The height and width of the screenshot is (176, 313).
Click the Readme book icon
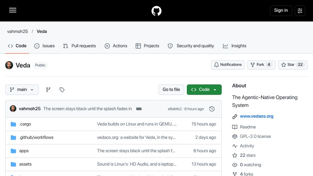tap(235, 127)
